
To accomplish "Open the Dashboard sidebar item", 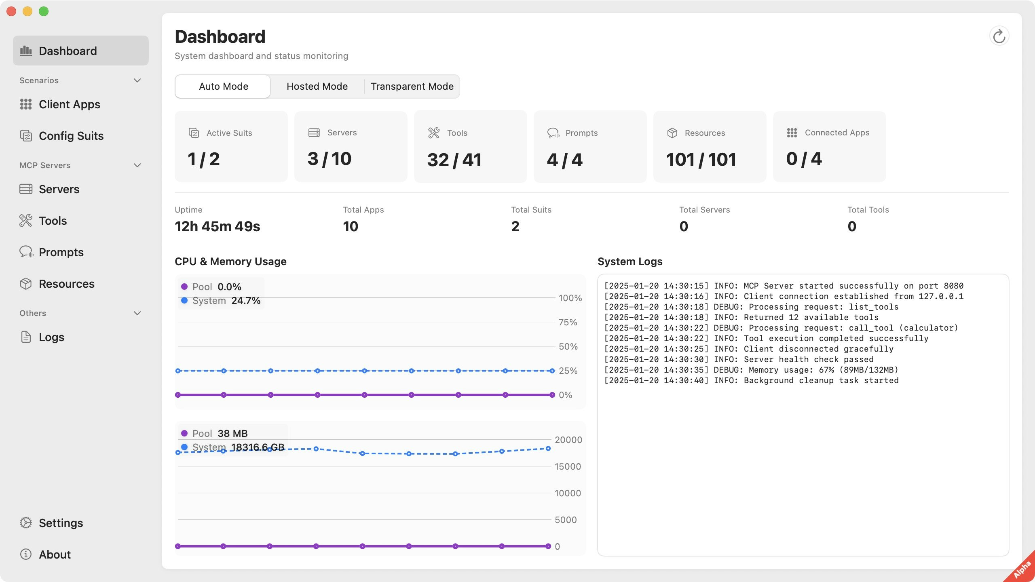I will click(x=81, y=51).
